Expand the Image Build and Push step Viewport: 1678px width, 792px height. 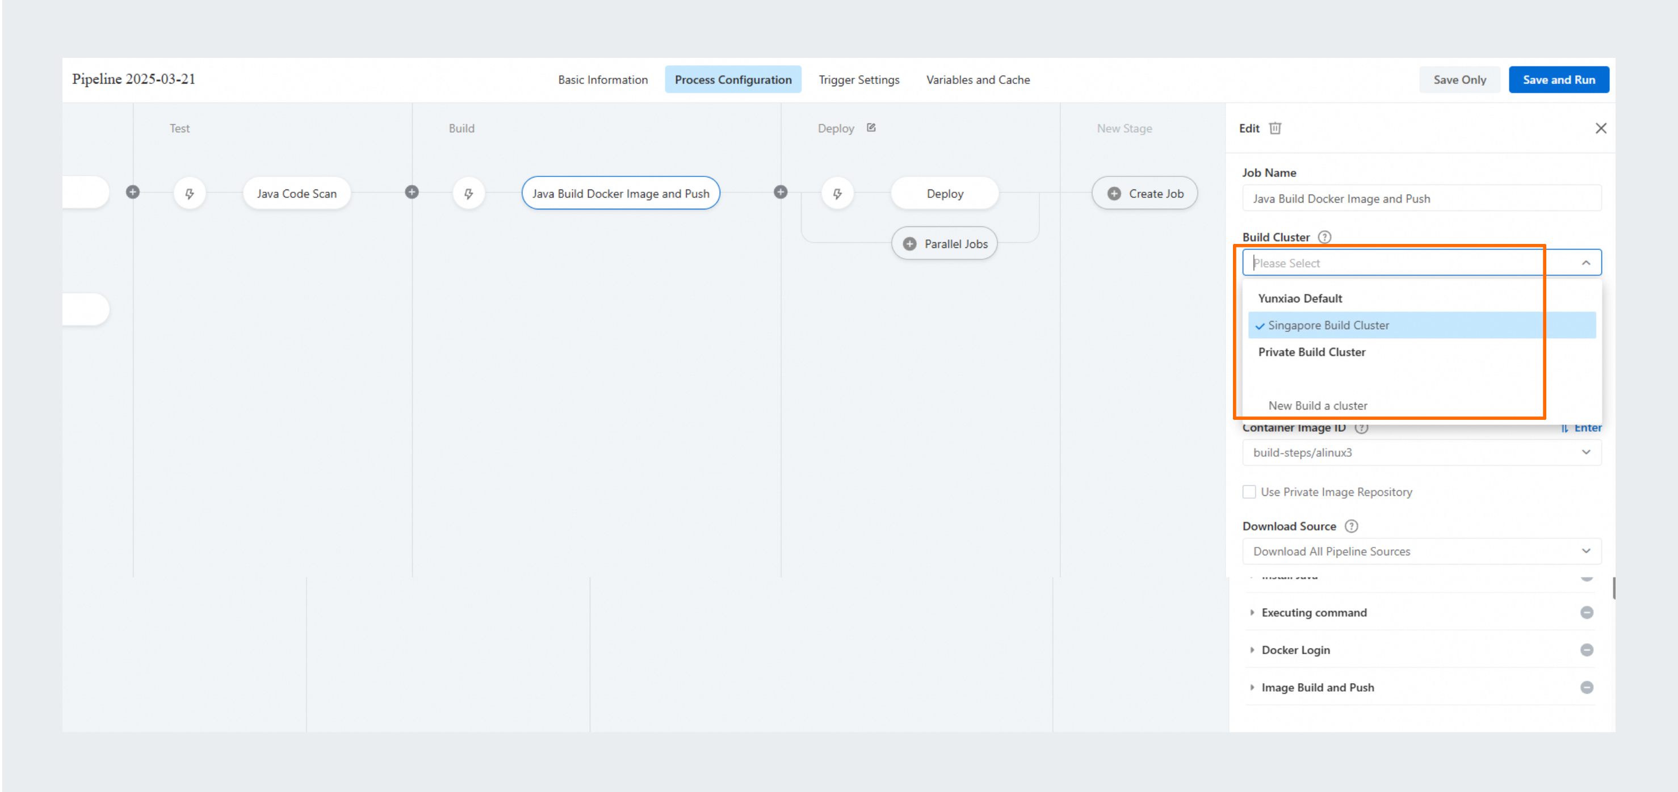[1251, 687]
